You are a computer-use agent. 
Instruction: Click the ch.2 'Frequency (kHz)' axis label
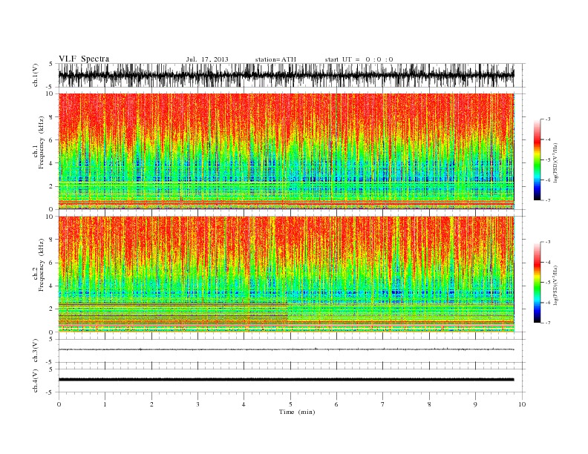click(42, 265)
